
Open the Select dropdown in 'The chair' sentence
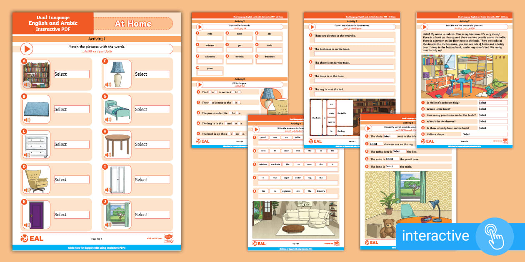point(390,136)
